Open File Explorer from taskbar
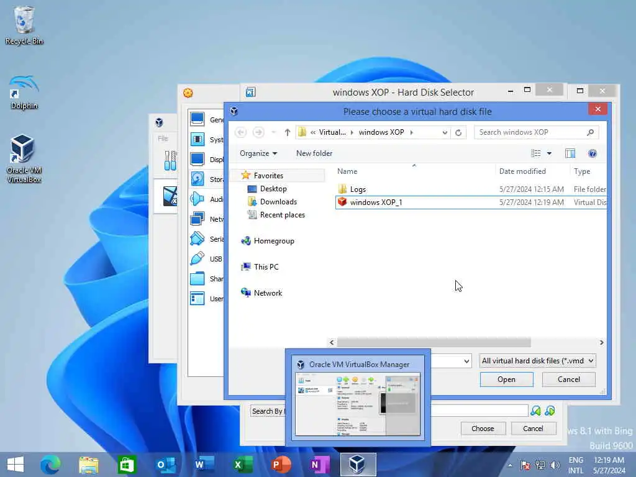 88,465
